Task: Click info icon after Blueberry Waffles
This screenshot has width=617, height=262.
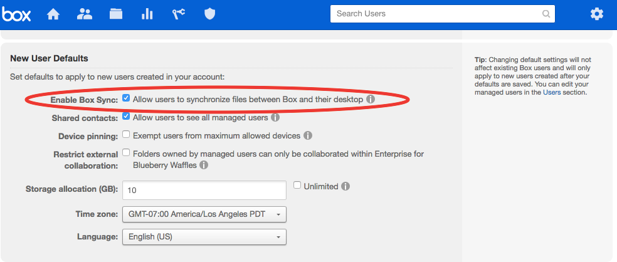Action: (203, 165)
